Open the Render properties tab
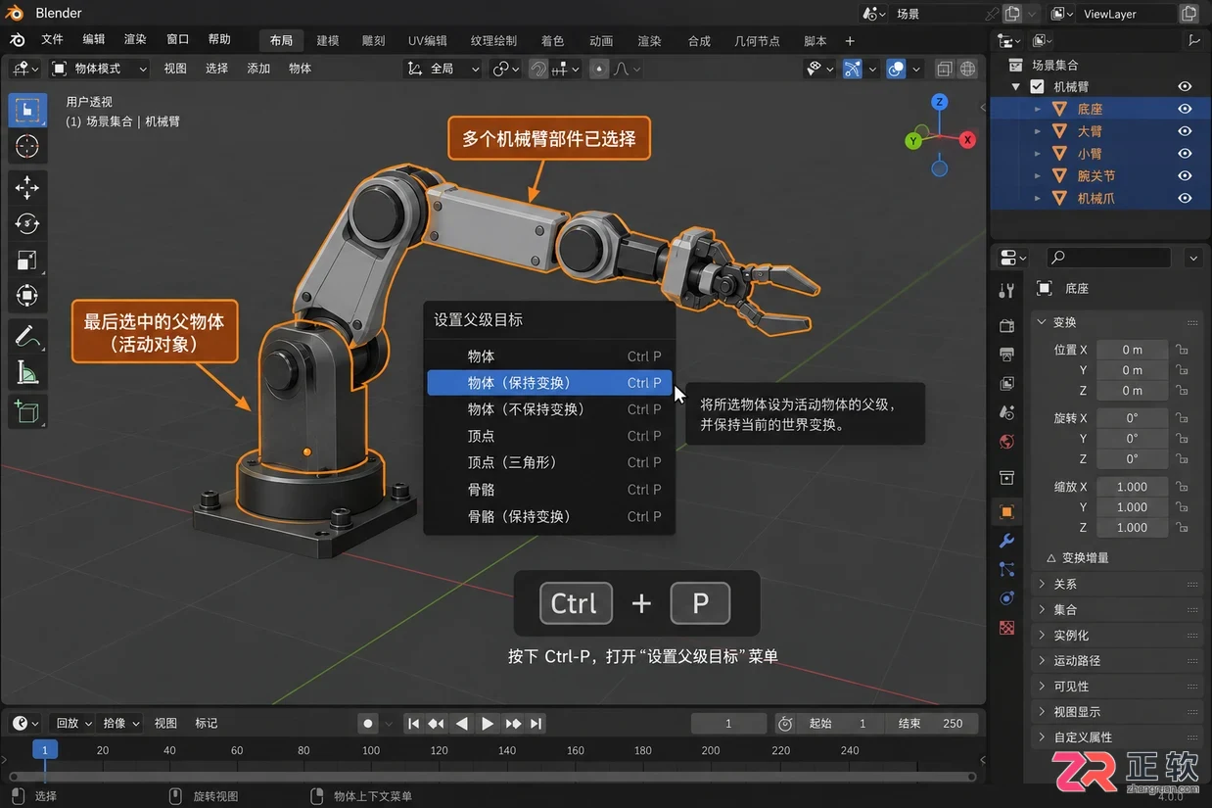This screenshot has width=1212, height=808. pos(1006,325)
